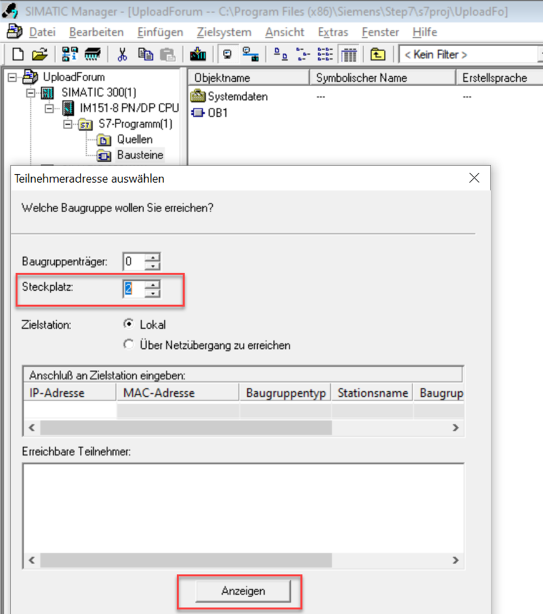The width and height of the screenshot is (543, 614).
Task: Select S7-Programm(1) in the tree
Action: coord(135,124)
